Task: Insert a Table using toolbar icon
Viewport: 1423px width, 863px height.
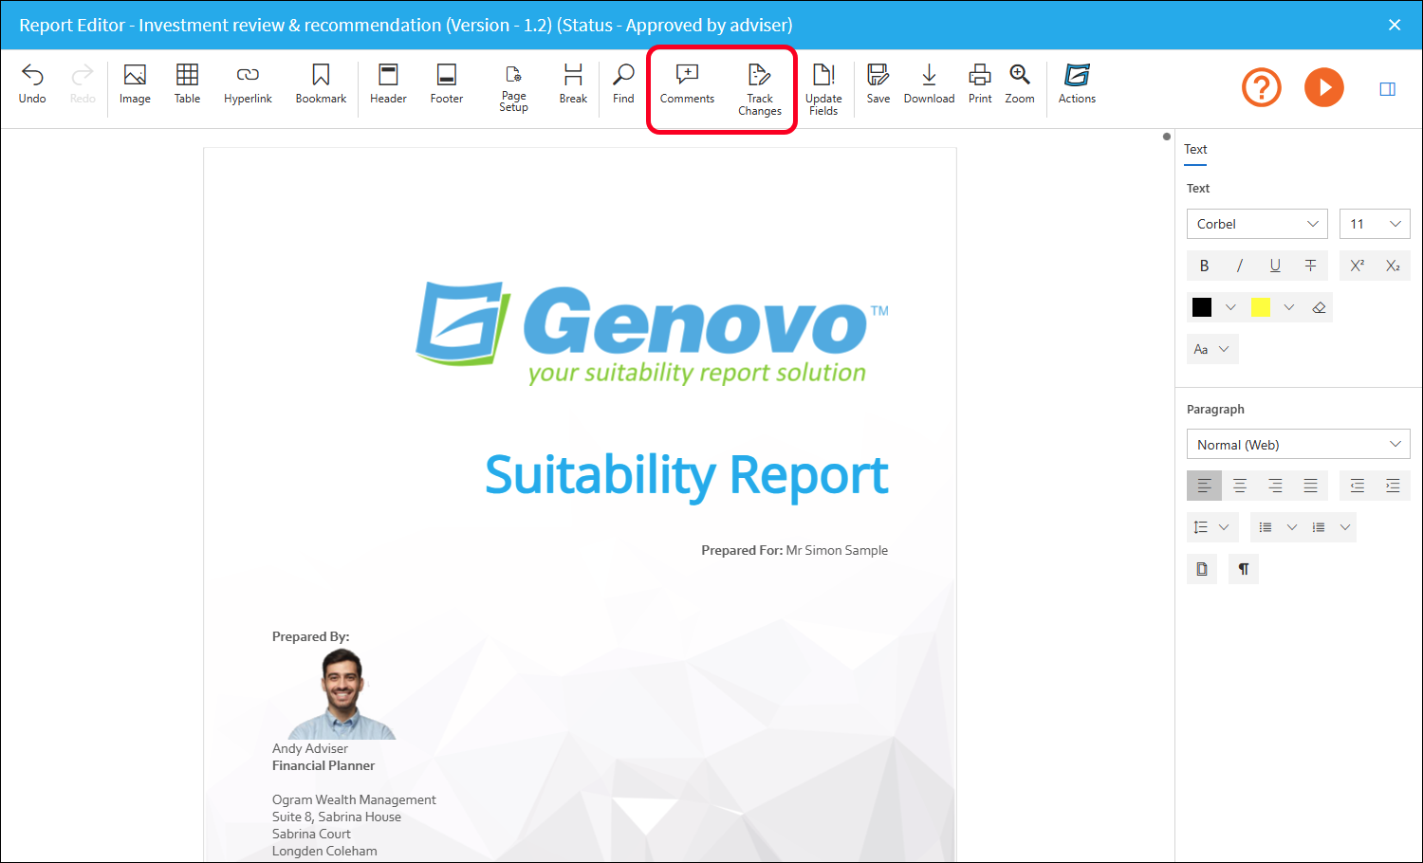Action: tap(187, 84)
